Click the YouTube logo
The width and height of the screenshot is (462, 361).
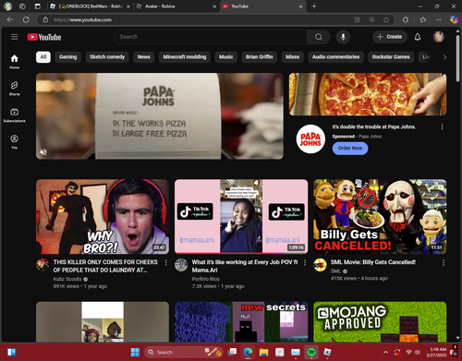tap(44, 37)
